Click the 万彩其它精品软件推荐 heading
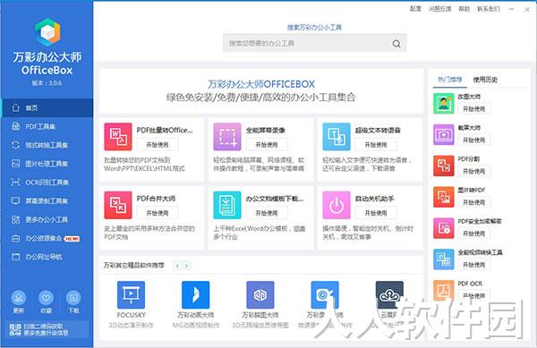This screenshot has width=537, height=348. [134, 265]
